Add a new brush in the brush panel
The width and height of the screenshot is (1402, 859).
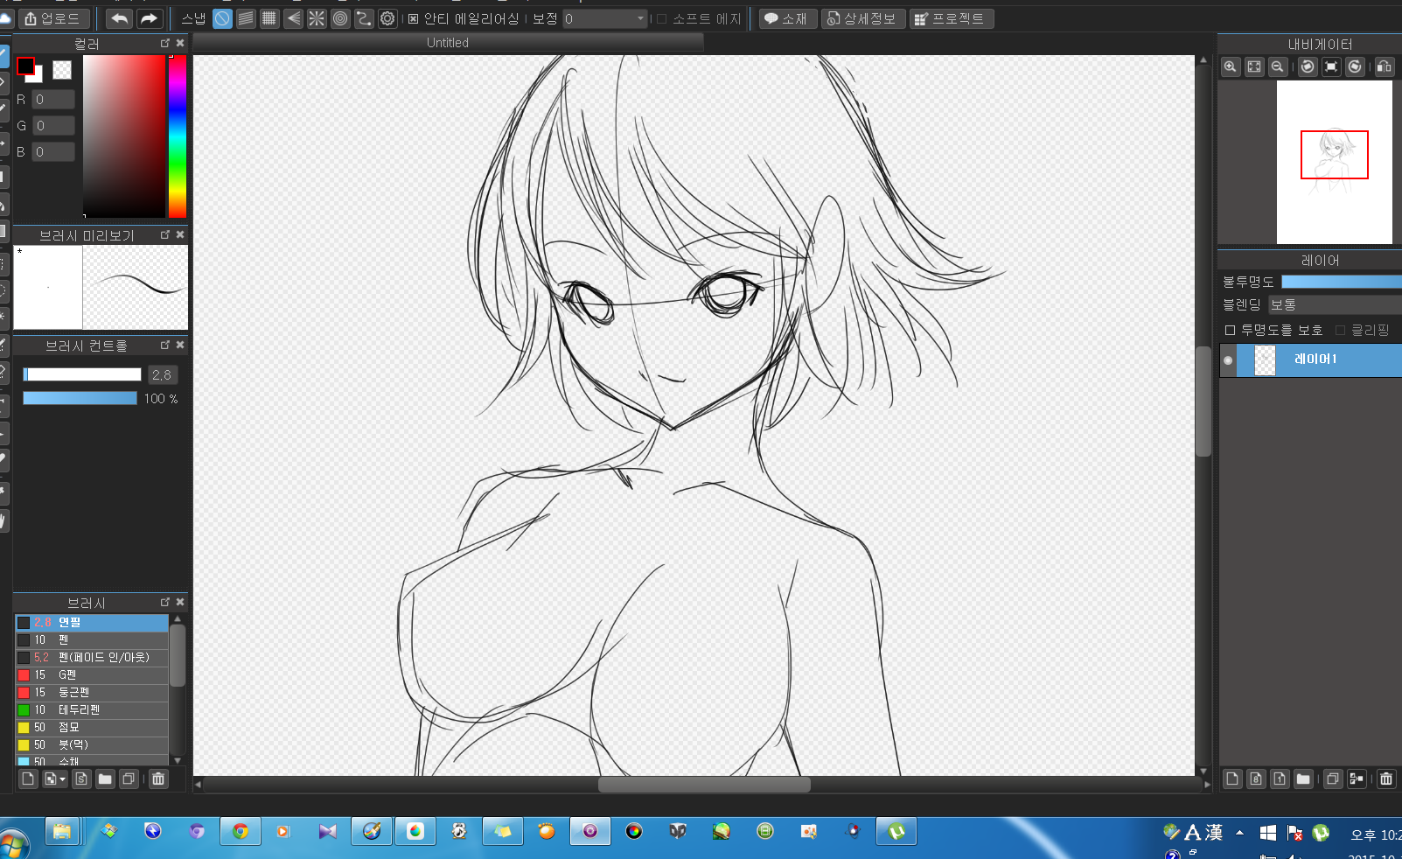tap(28, 779)
